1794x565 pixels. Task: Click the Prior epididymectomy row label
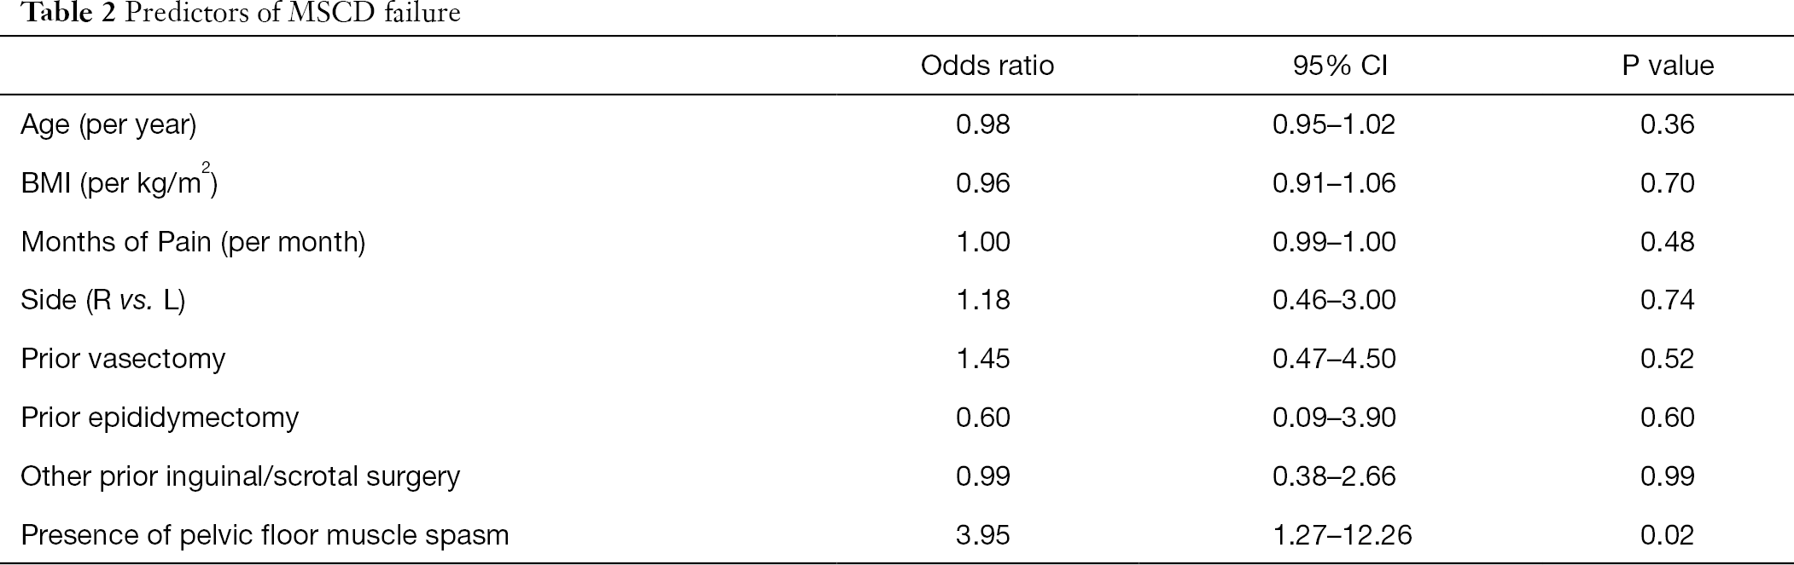pos(160,418)
